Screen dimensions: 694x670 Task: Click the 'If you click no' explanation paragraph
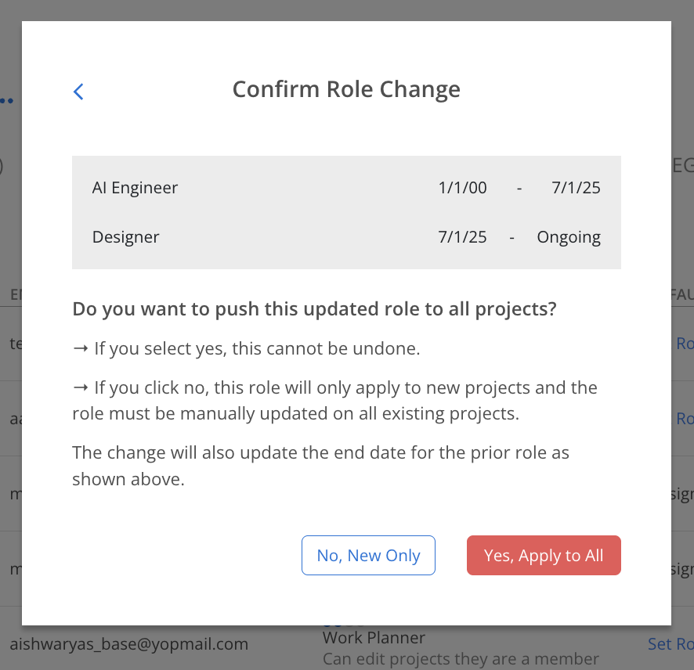335,400
